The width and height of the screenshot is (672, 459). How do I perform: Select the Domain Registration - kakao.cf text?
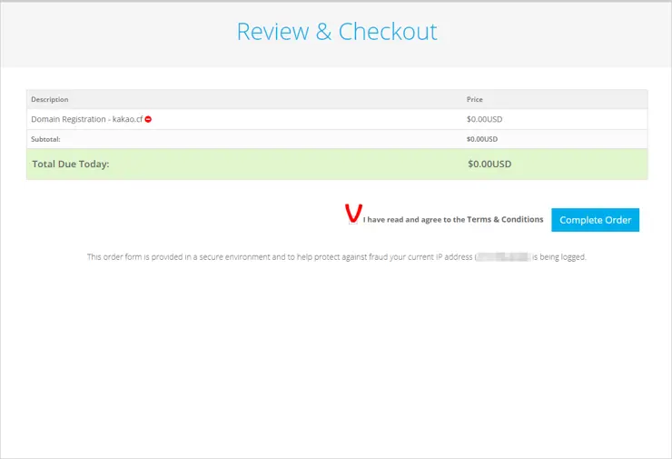pyautogui.click(x=86, y=119)
